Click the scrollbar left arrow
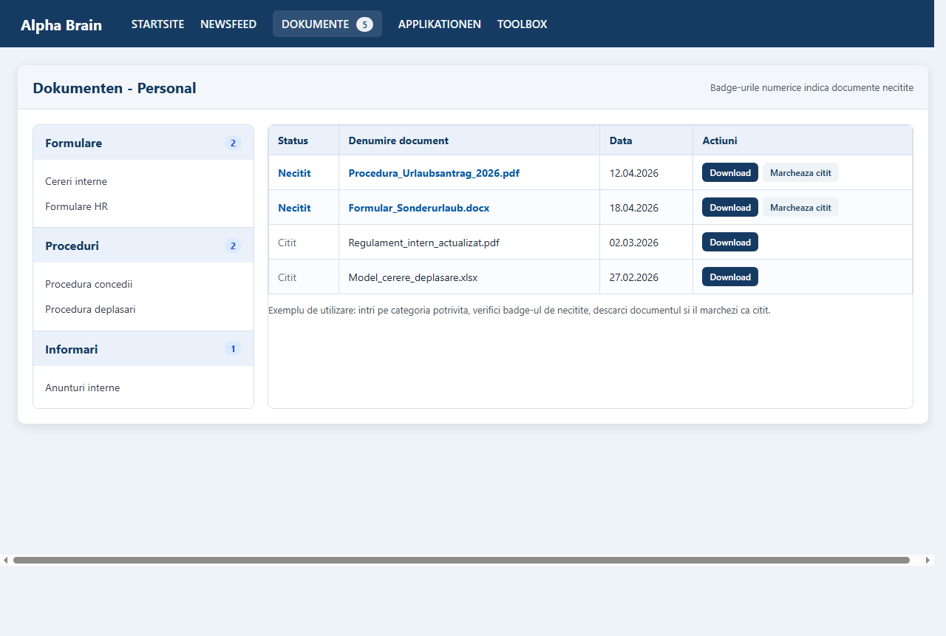This screenshot has height=636, width=946. [x=6, y=560]
